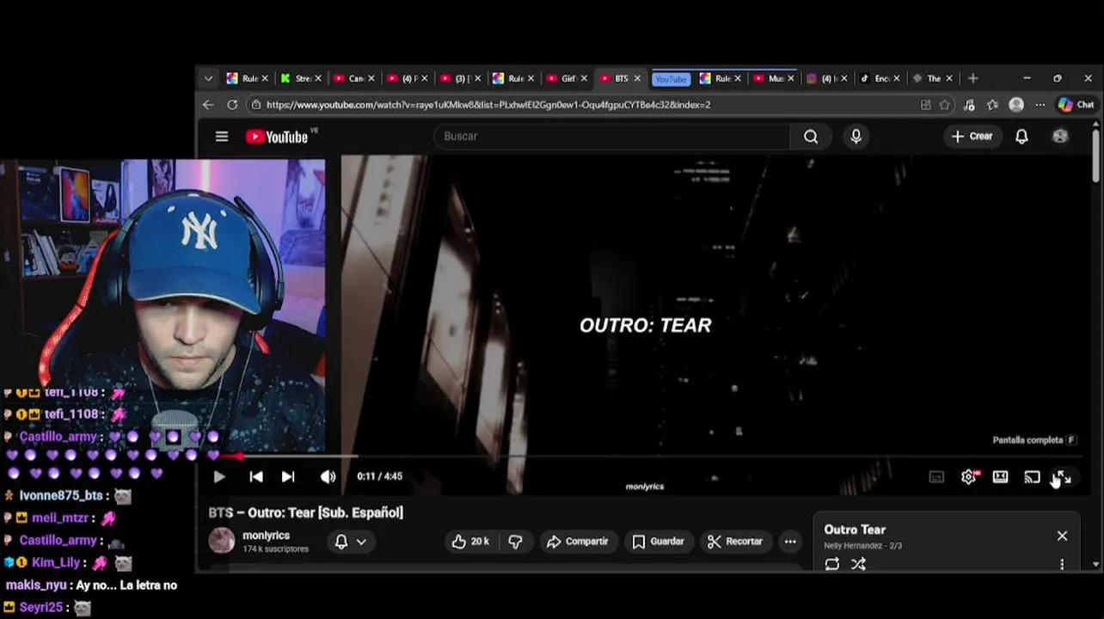The image size is (1104, 619).
Task: Click the magnifier search button
Action: point(811,137)
